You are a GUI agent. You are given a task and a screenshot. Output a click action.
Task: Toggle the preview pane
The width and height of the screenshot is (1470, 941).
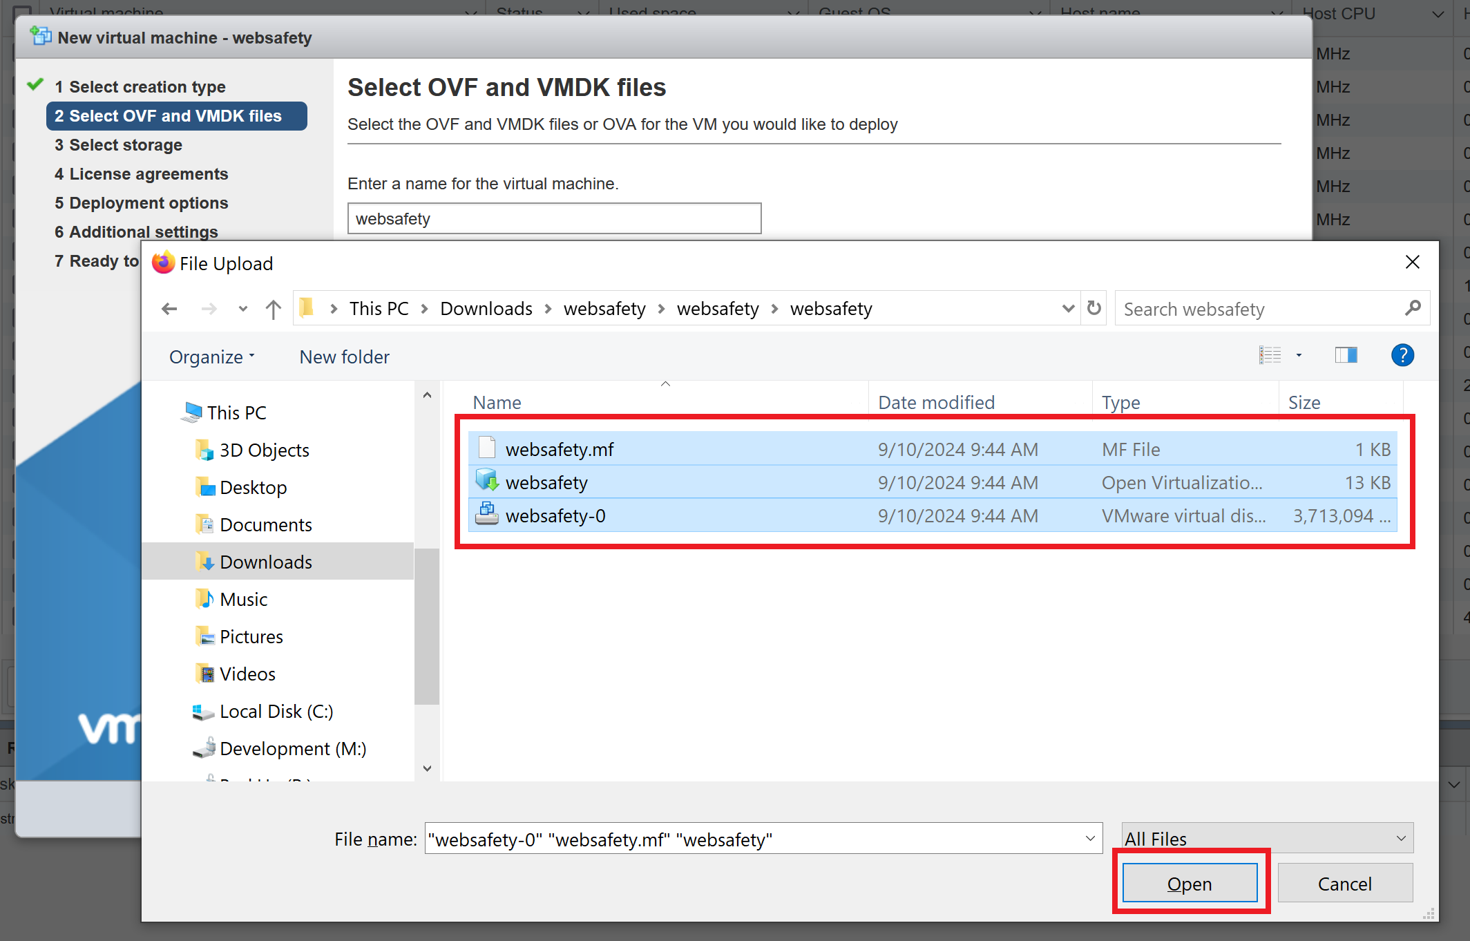(x=1346, y=355)
